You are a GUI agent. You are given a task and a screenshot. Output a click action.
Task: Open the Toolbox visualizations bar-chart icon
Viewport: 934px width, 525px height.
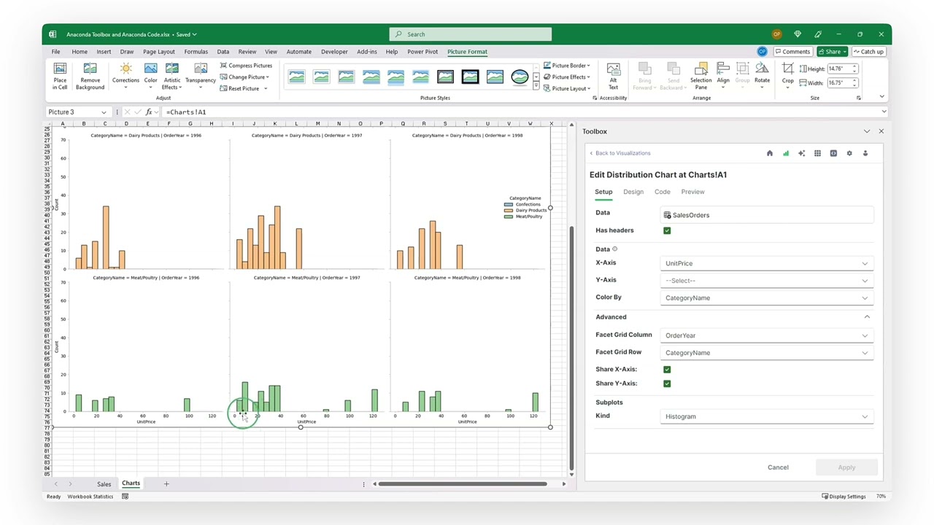tap(786, 153)
